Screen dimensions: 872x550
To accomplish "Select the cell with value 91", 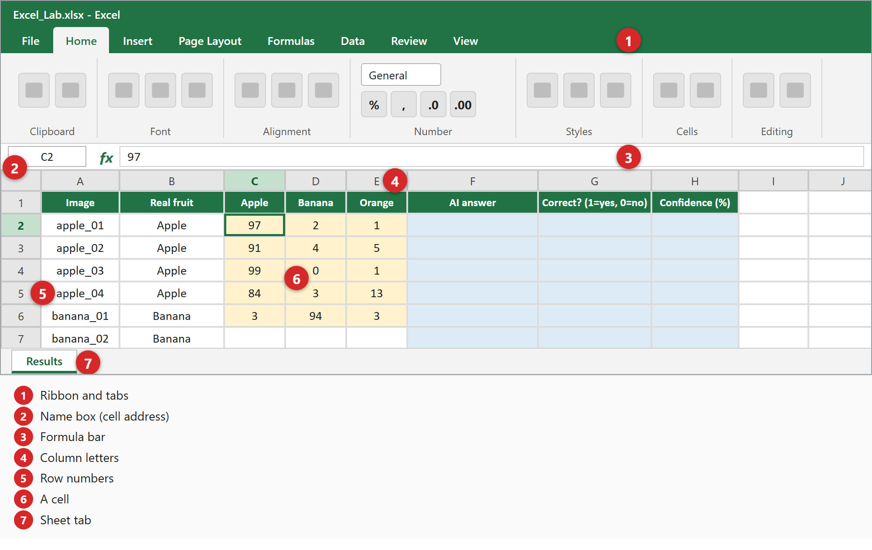I will pos(255,248).
